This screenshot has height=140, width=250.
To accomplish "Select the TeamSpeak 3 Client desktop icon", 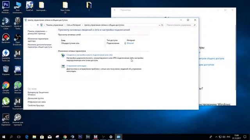I will 6,23.
